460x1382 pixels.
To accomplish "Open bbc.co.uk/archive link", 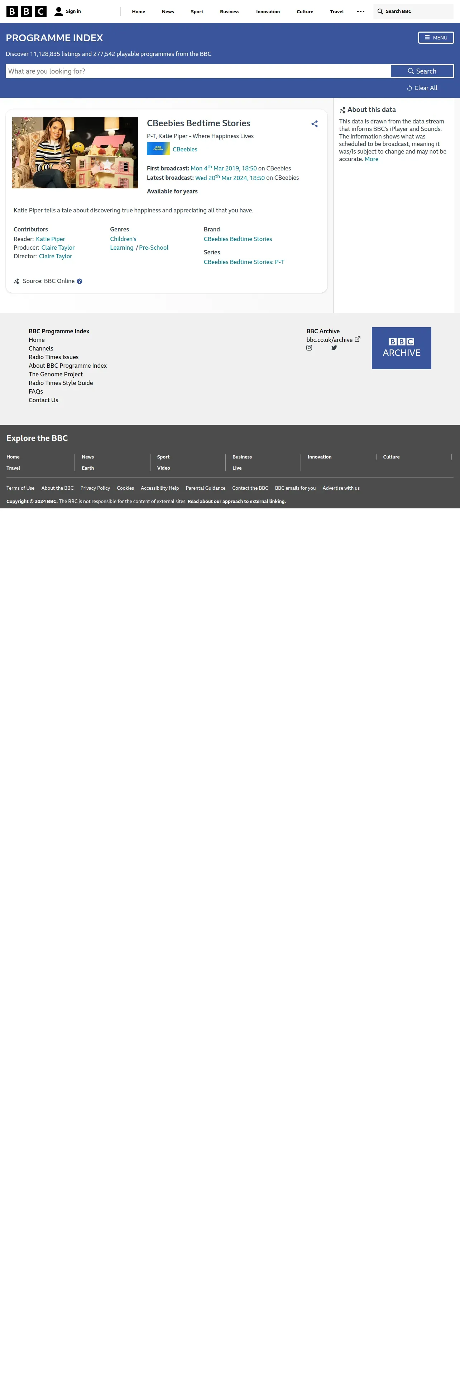I will (x=329, y=340).
